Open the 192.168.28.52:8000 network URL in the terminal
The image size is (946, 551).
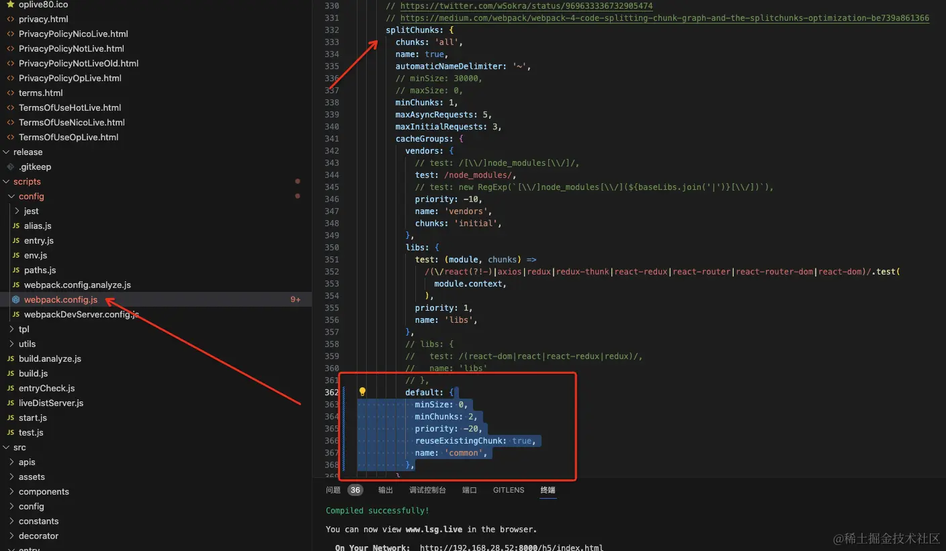pyautogui.click(x=511, y=548)
